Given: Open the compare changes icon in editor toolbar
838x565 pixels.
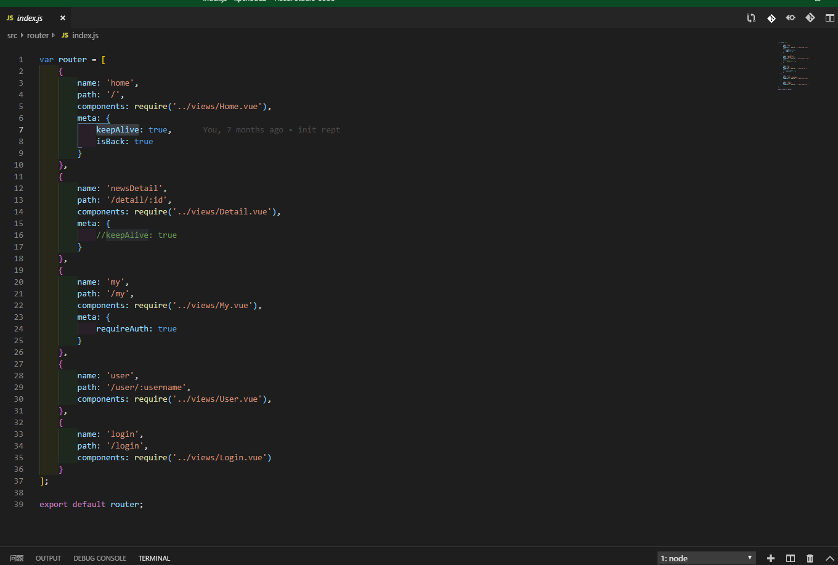Looking at the screenshot, I should click(751, 18).
